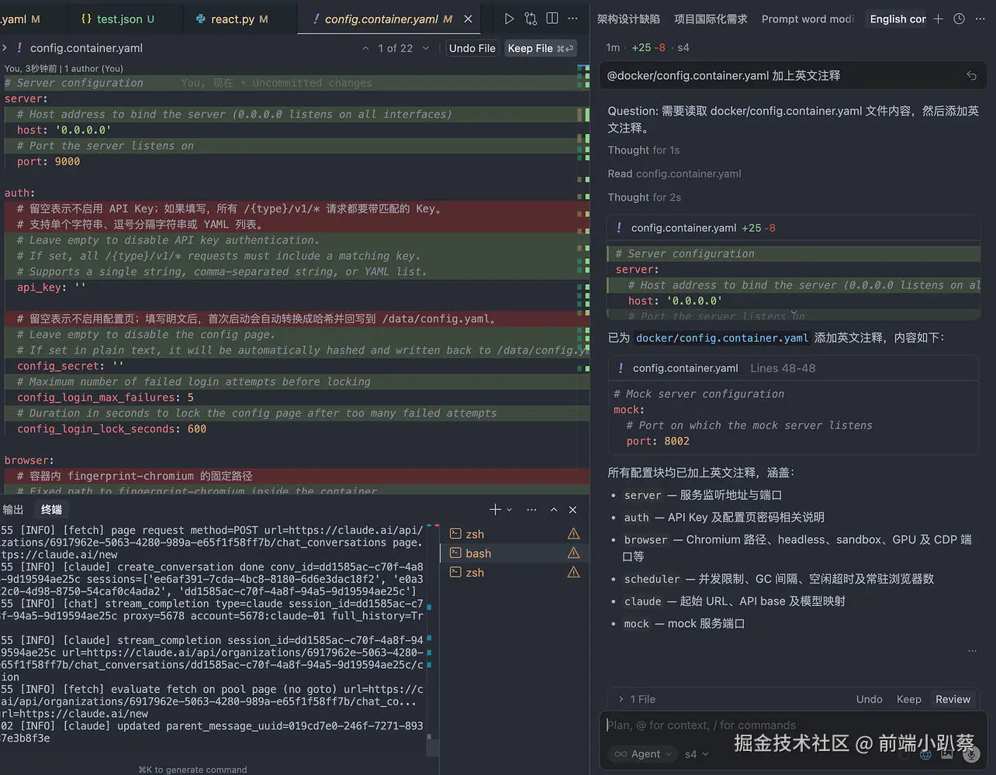
Task: Click the 'You, 3秒钟前 | 1 author (You)' blame annotation
Action: [64, 68]
